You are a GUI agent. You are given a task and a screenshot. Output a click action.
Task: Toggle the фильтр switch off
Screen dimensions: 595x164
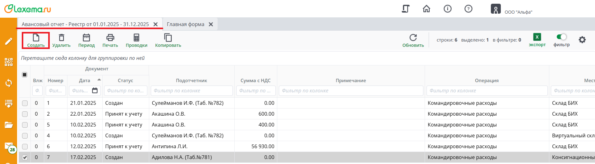coord(561,37)
